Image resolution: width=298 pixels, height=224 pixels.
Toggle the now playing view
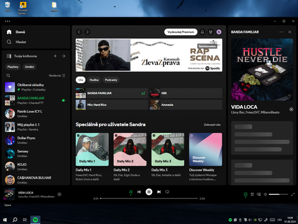[246, 194]
